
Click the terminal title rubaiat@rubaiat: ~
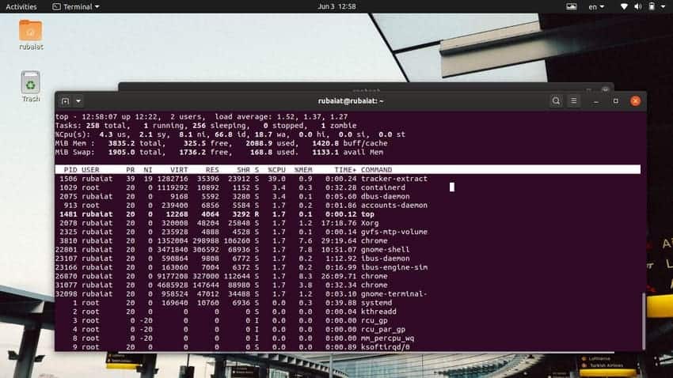click(350, 101)
